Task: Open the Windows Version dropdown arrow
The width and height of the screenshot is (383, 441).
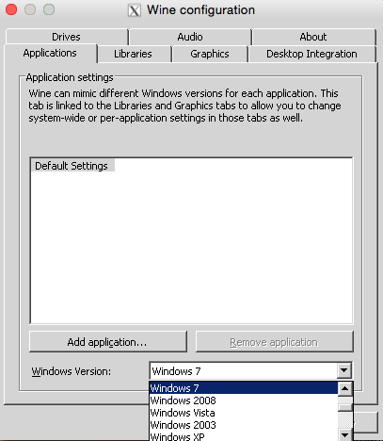Action: (x=343, y=370)
